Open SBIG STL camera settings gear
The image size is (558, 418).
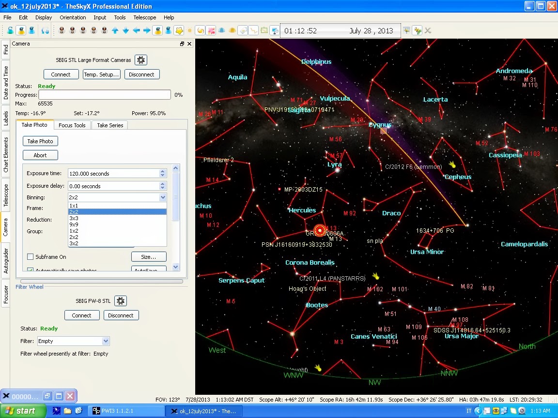tap(140, 60)
